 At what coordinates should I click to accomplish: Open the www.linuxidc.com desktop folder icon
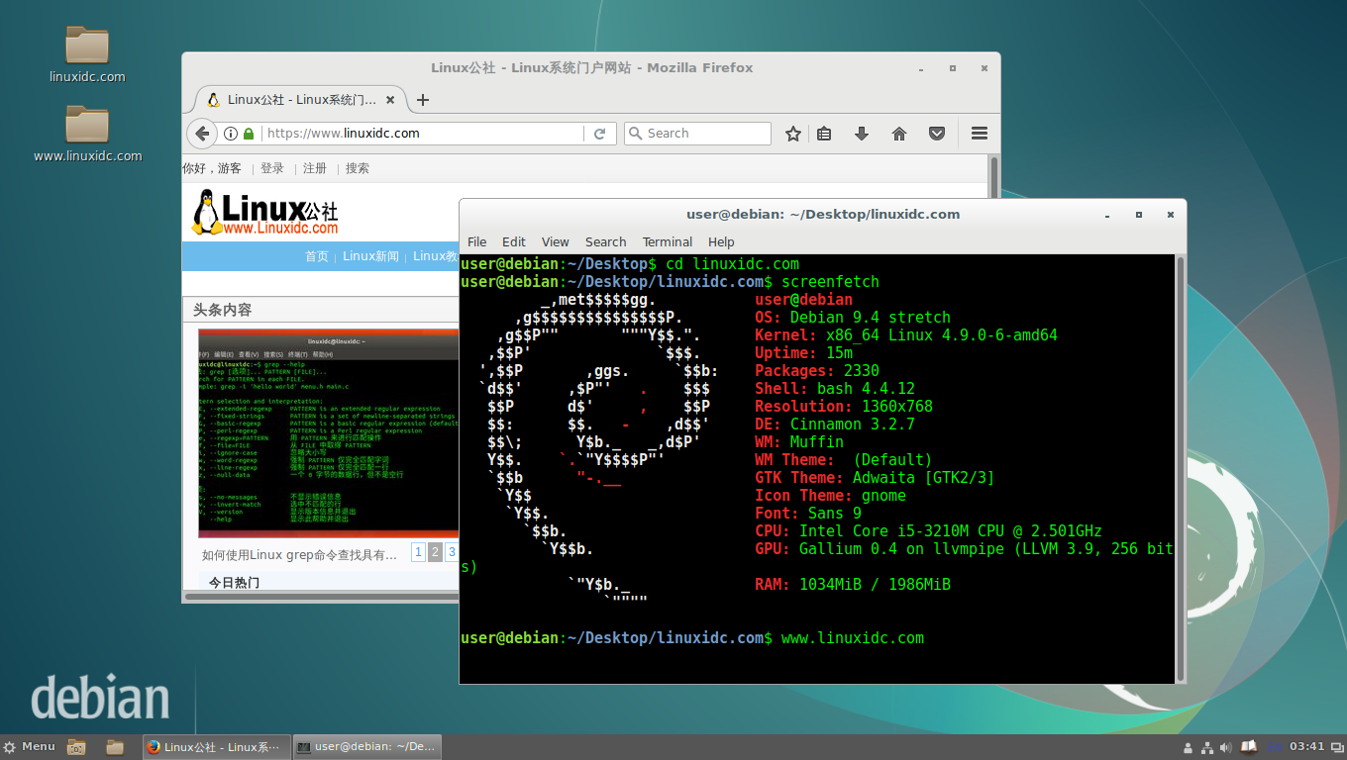(87, 124)
